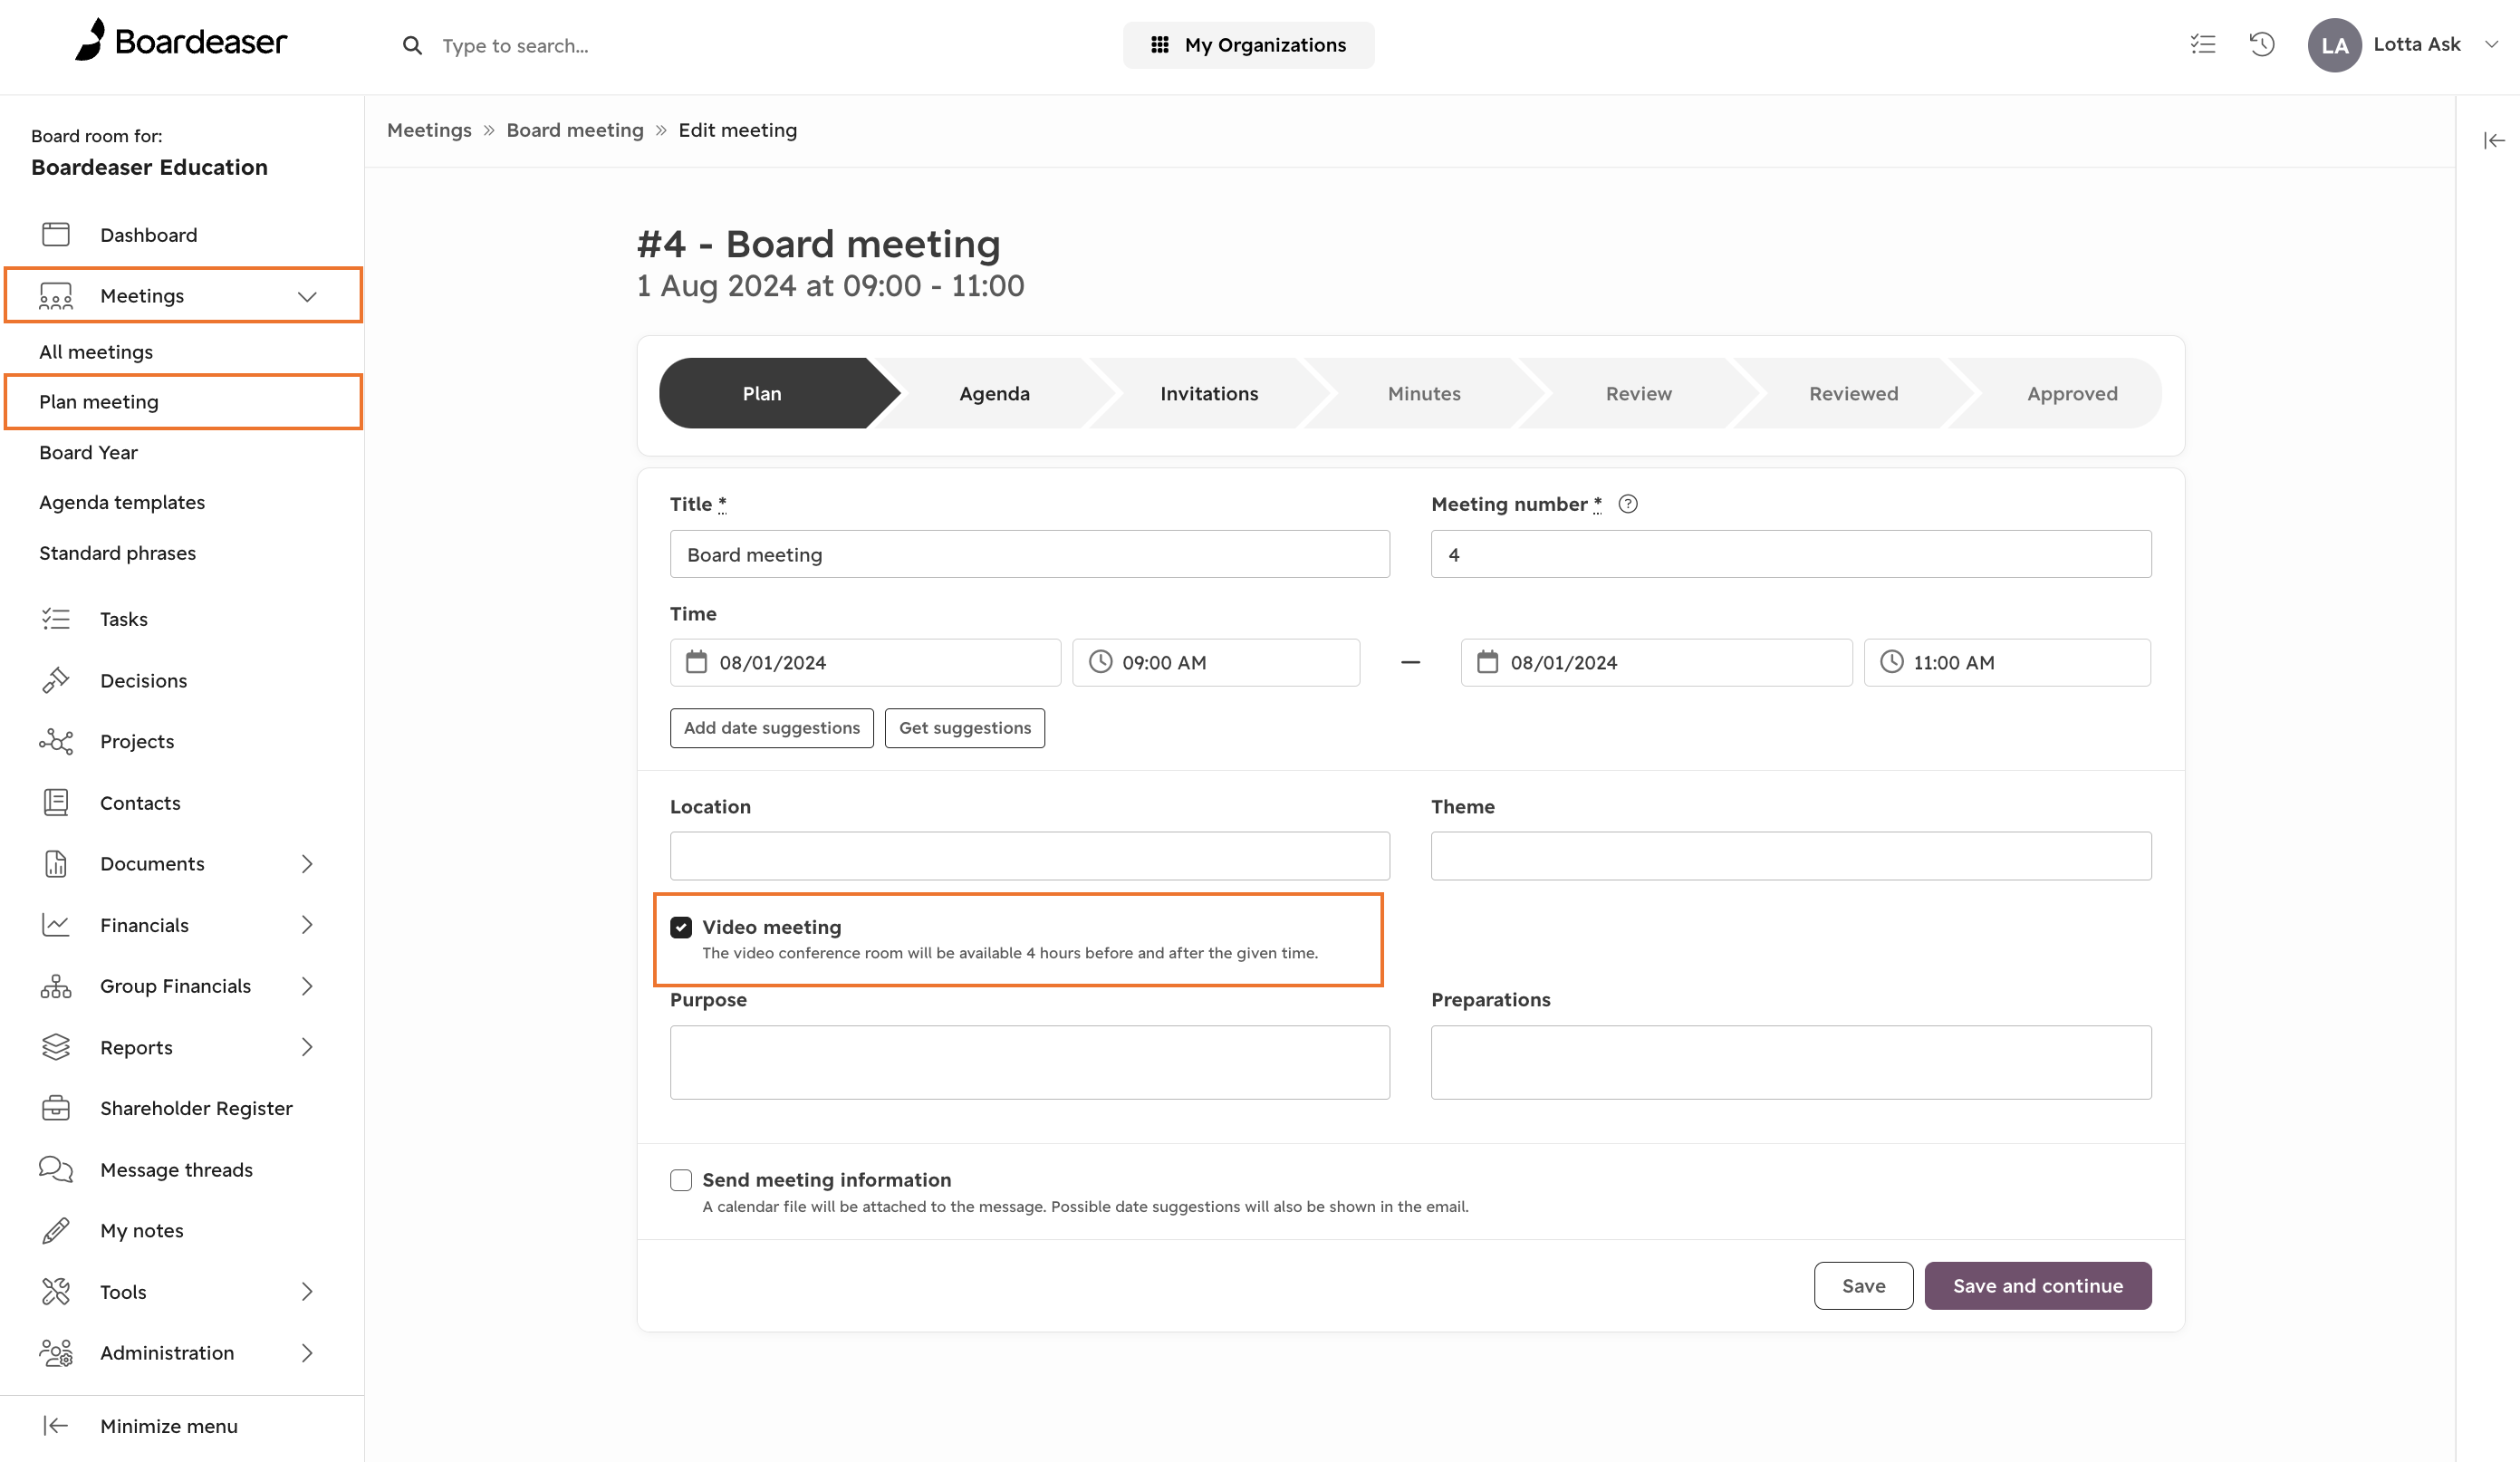Viewport: 2520px width, 1462px height.
Task: Open Standard phrases in sidebar
Action: coord(117,553)
